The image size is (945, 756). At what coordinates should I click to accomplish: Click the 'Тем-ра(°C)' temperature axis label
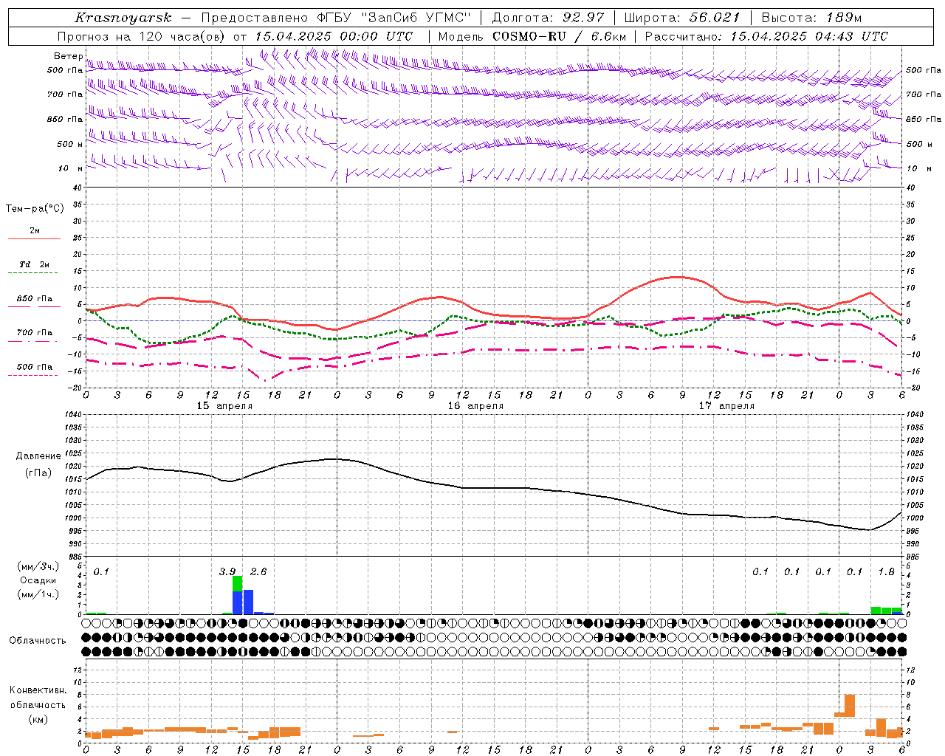point(35,209)
